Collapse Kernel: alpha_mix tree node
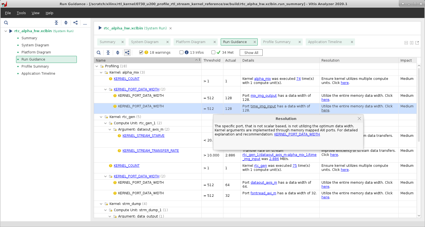Screen dimensions: 425x227 (x=101, y=72)
